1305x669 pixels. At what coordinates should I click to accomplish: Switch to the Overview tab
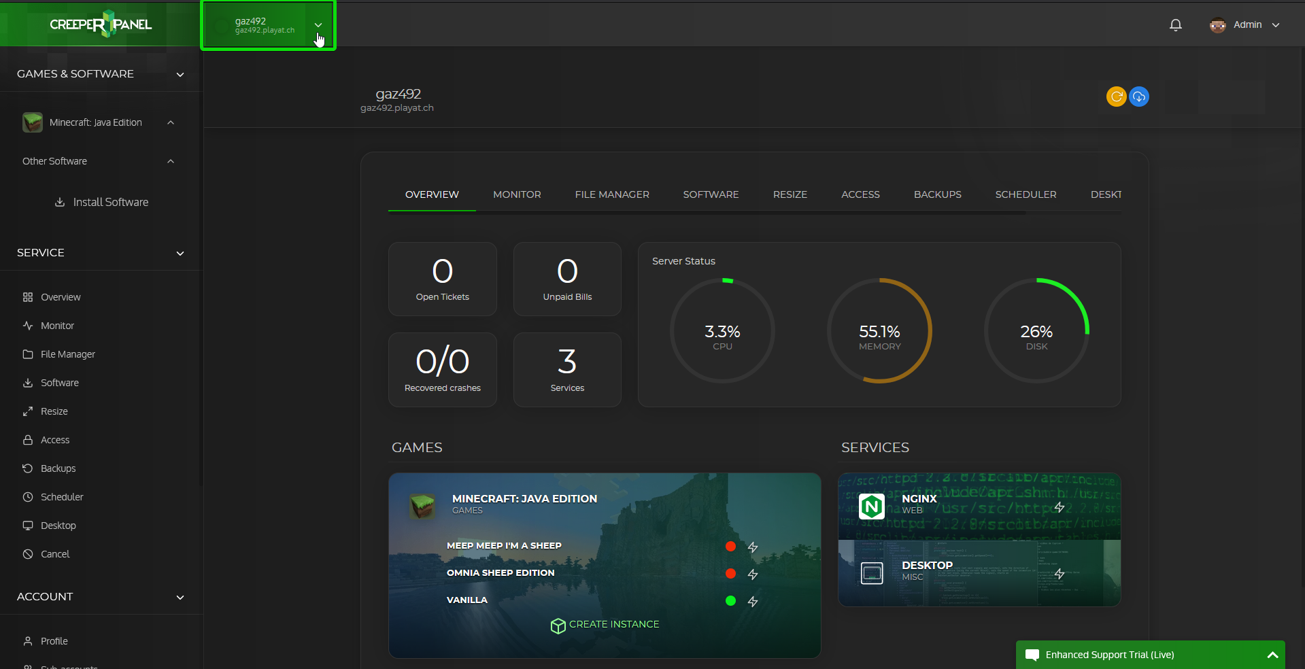coord(432,194)
